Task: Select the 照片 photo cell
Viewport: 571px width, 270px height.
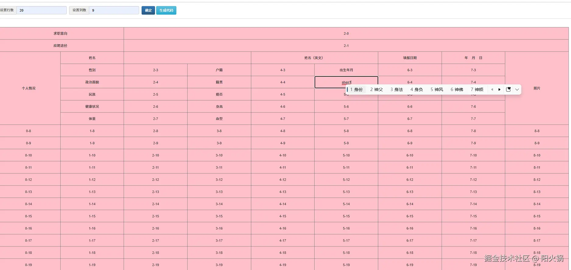Action: click(x=537, y=88)
